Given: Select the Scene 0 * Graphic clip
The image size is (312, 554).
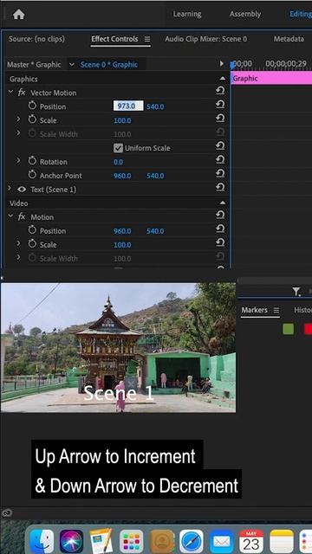Looking at the screenshot, I should click(x=109, y=65).
